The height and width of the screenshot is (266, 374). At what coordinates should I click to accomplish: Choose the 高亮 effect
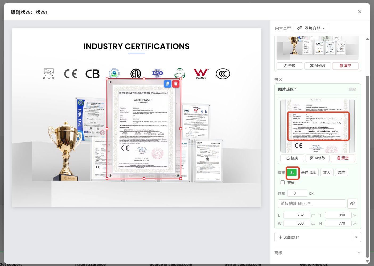tap(342, 173)
